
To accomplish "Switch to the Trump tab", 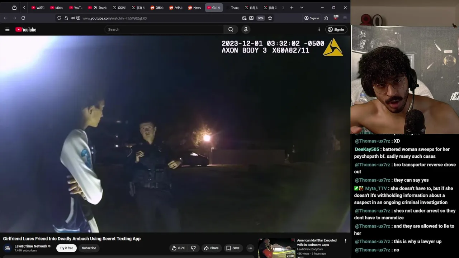I will point(232,8).
